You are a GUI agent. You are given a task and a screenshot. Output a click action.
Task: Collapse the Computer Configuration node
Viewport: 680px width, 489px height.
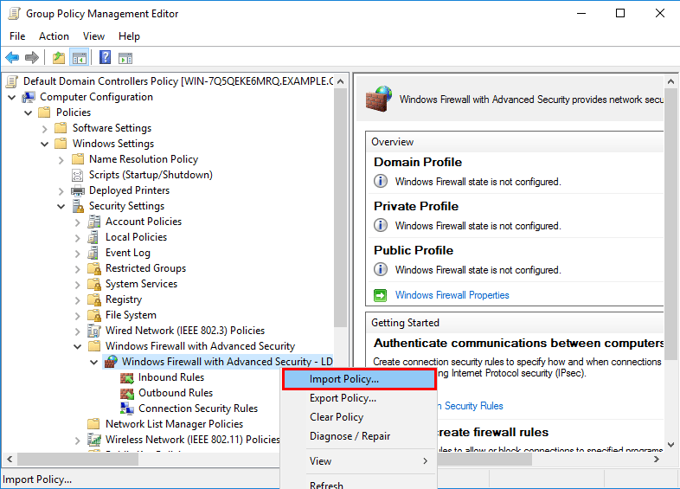(12, 97)
